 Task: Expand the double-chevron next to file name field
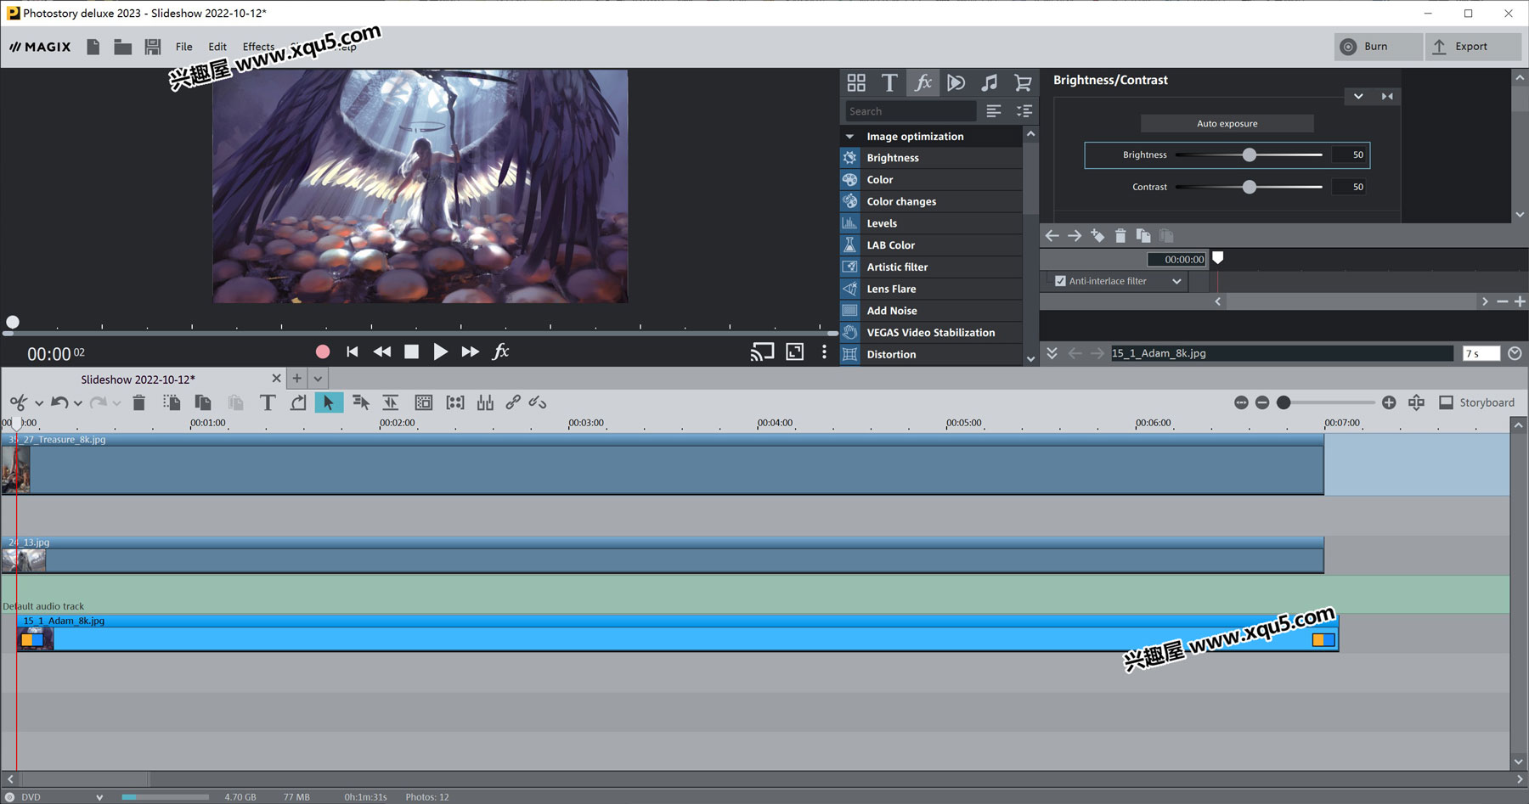click(x=1052, y=353)
